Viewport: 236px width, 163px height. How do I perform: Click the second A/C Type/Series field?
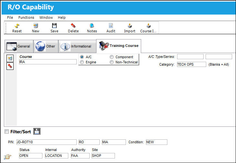(219, 57)
